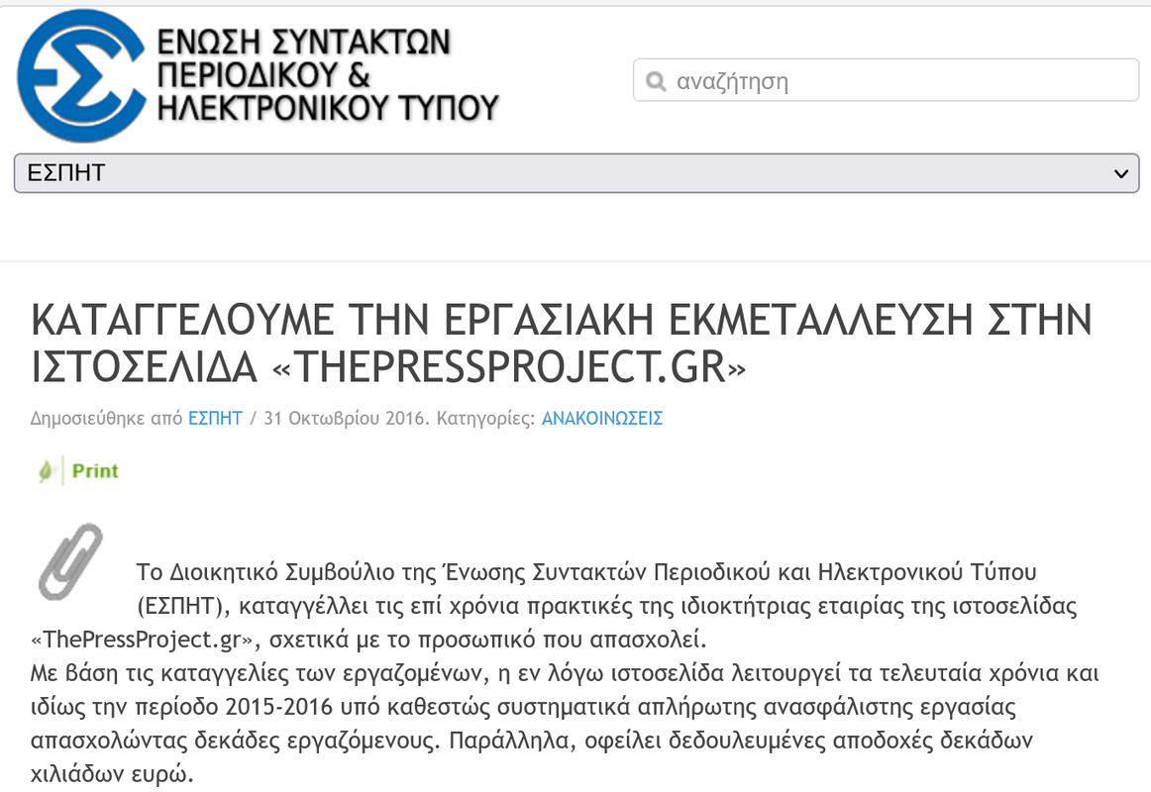
Task: Click the label Κατηγορίες:
Action: [486, 418]
